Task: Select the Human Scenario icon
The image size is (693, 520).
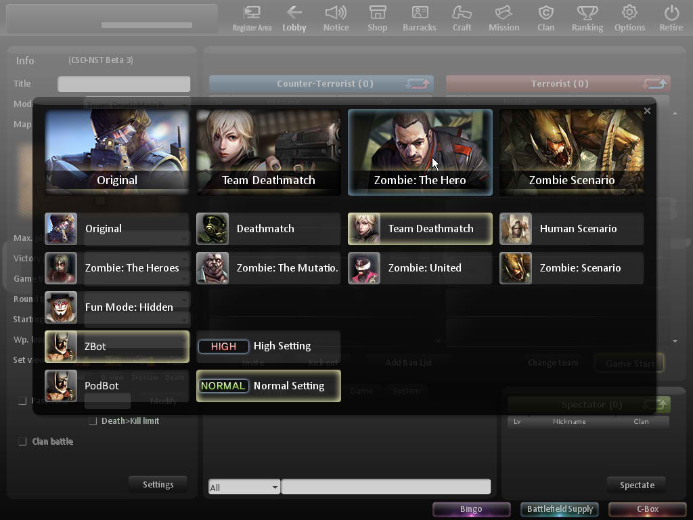Action: (516, 229)
